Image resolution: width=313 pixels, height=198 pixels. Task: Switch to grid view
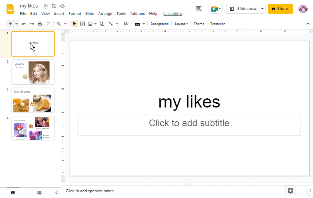40,193
